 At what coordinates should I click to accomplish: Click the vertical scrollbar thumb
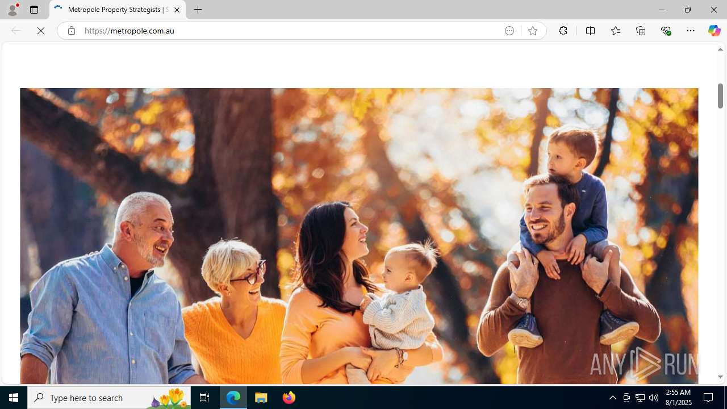(720, 95)
